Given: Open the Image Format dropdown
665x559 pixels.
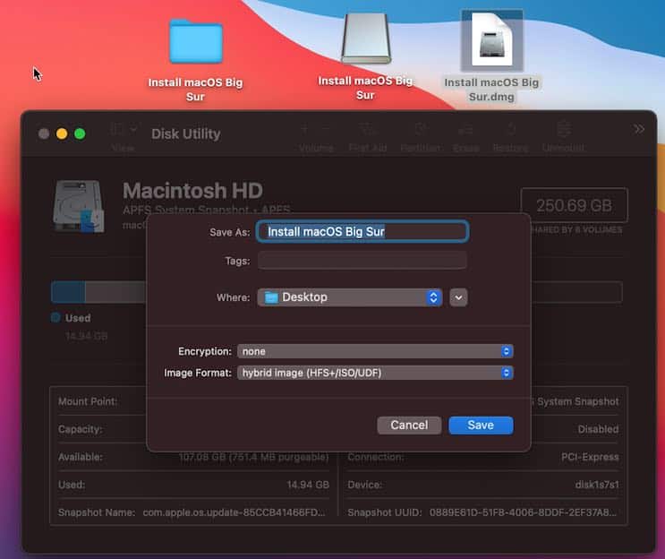Looking at the screenshot, I should (x=375, y=373).
